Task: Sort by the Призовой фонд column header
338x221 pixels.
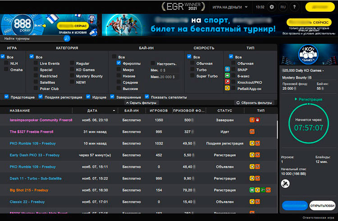Action: pos(189,110)
